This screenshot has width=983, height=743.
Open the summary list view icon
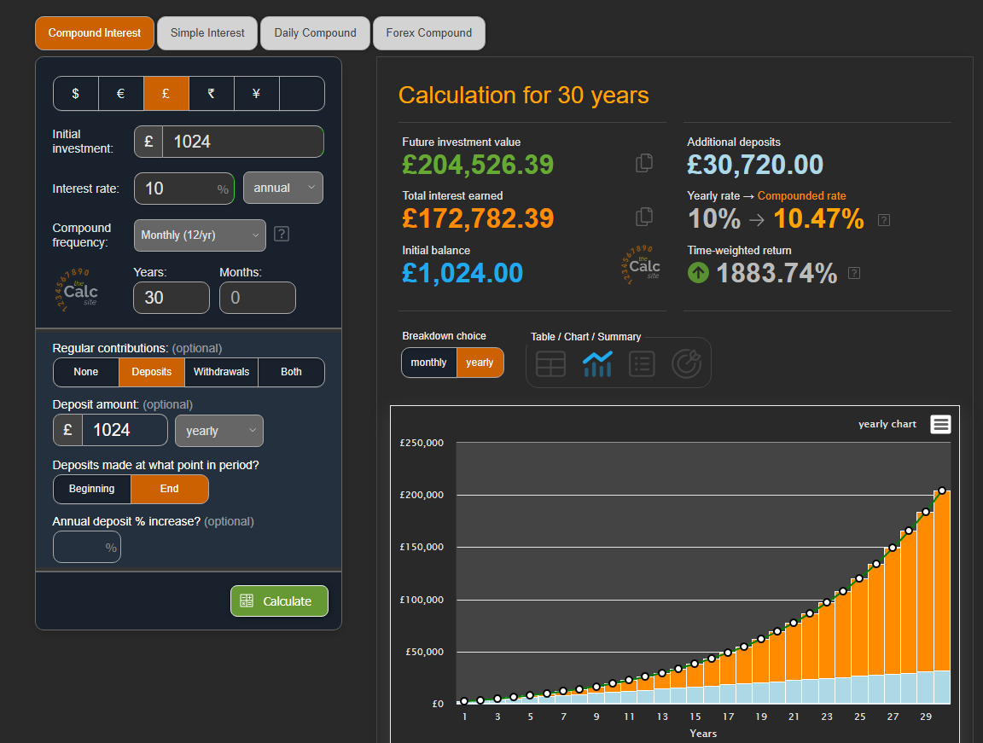(642, 363)
